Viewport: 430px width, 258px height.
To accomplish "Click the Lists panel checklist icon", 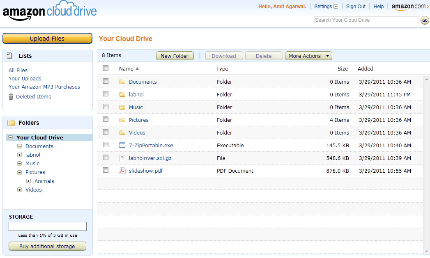I will click(x=9, y=56).
